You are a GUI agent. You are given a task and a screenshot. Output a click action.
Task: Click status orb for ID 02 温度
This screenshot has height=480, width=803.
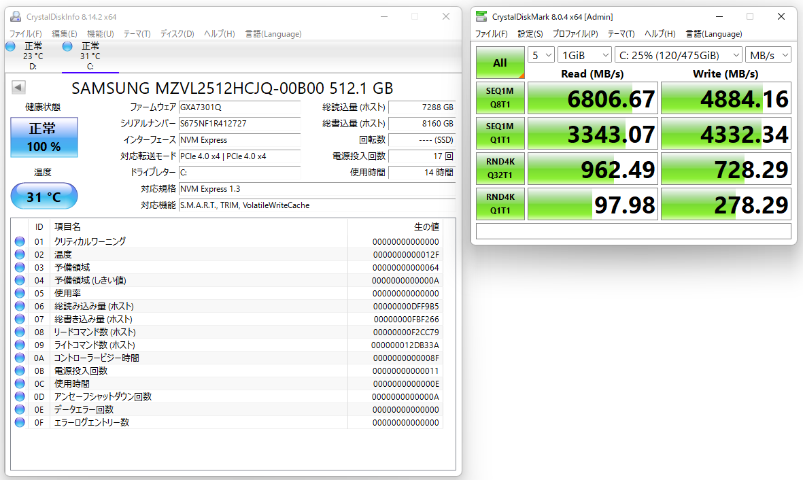click(20, 254)
